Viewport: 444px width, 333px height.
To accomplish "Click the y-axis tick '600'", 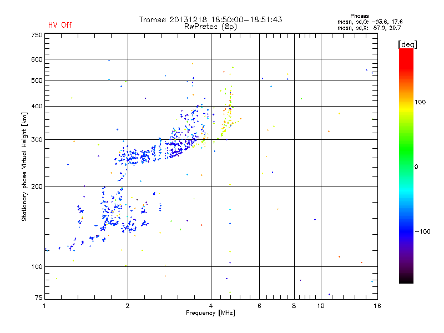I will [37, 59].
